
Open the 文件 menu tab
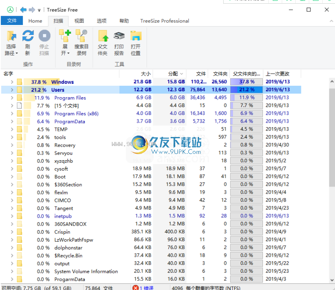click(12, 21)
